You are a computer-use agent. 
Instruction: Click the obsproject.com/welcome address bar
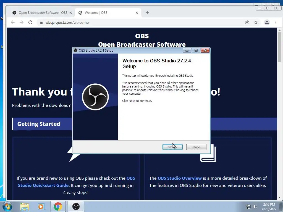tap(141, 22)
